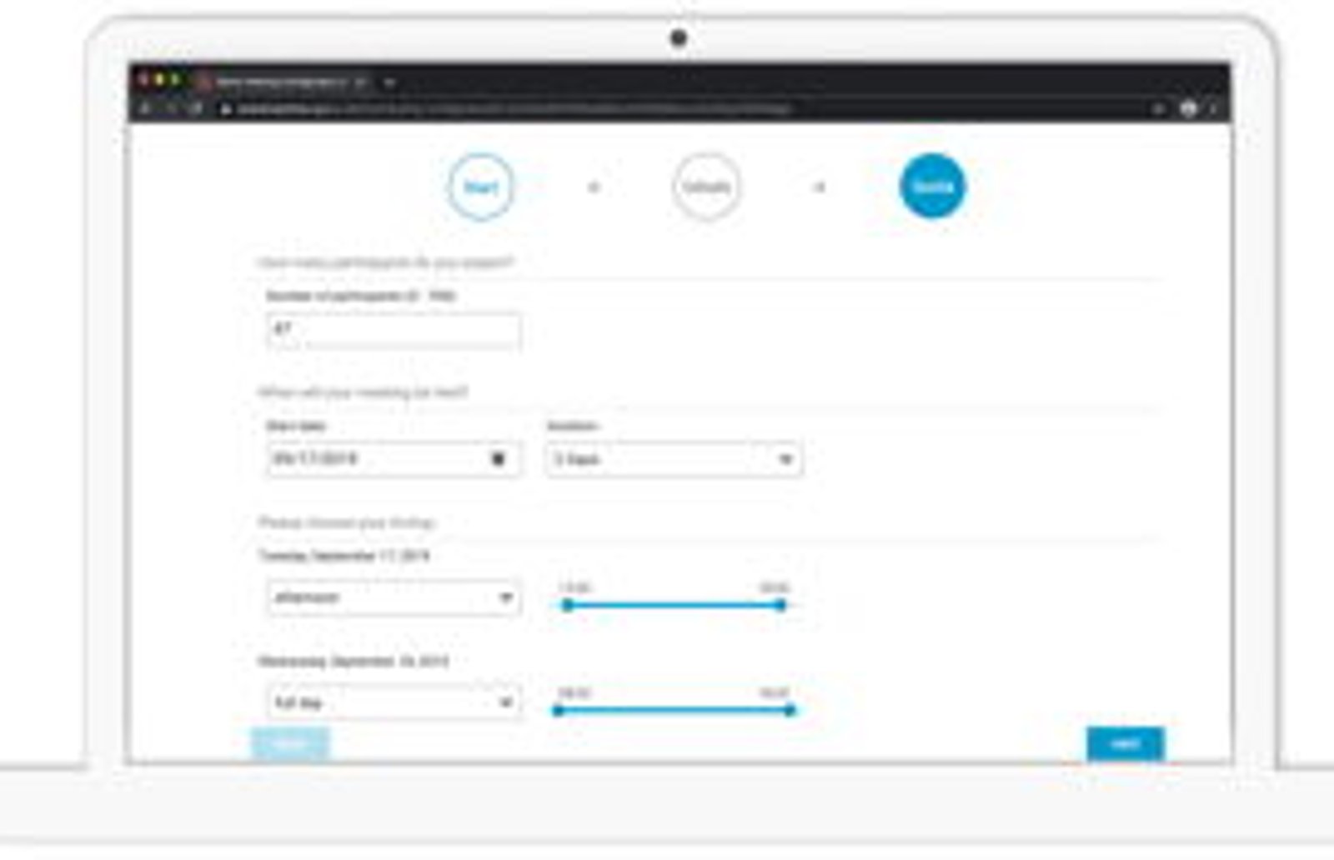The width and height of the screenshot is (1334, 860).
Task: Click the browser forward arrow
Action: (171, 108)
